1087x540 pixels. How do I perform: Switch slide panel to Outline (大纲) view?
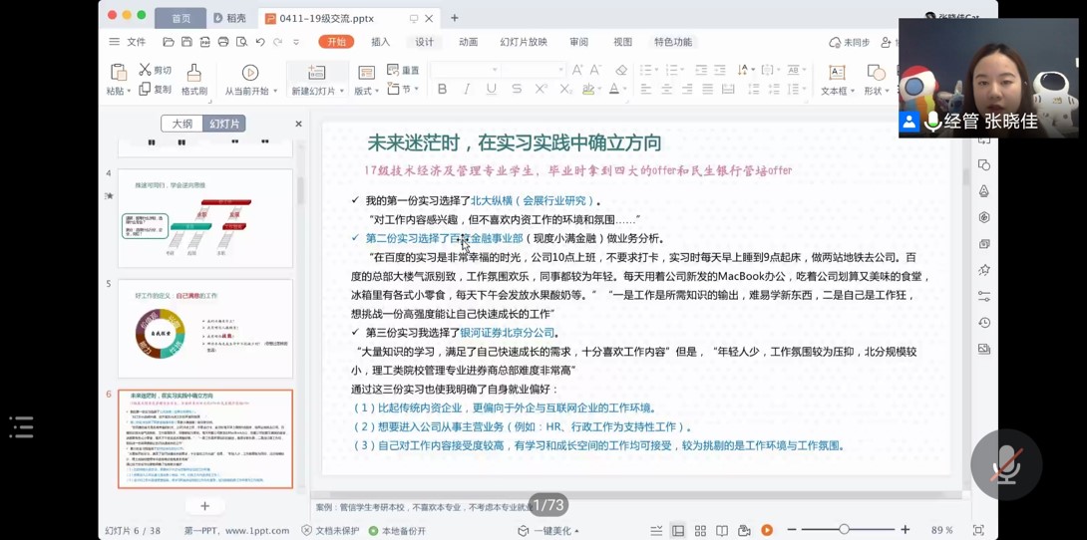tap(181, 124)
